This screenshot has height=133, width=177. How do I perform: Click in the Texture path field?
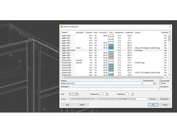108,99
